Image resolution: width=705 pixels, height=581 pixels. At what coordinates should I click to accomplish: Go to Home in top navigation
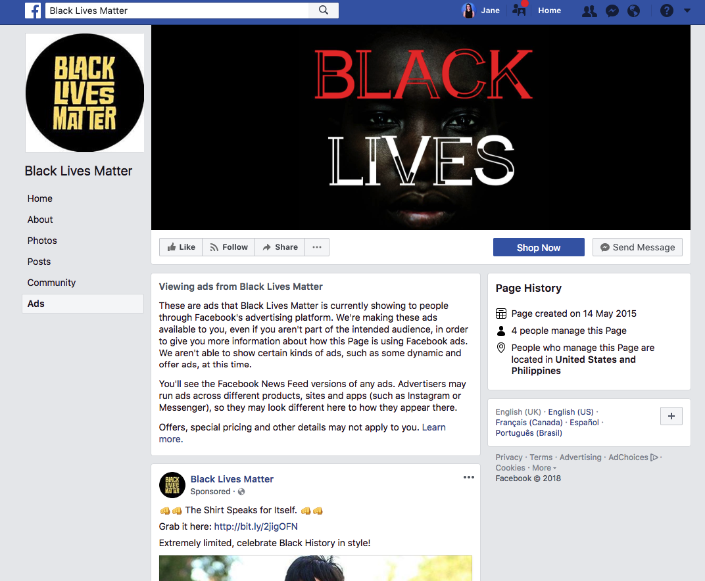coord(549,11)
